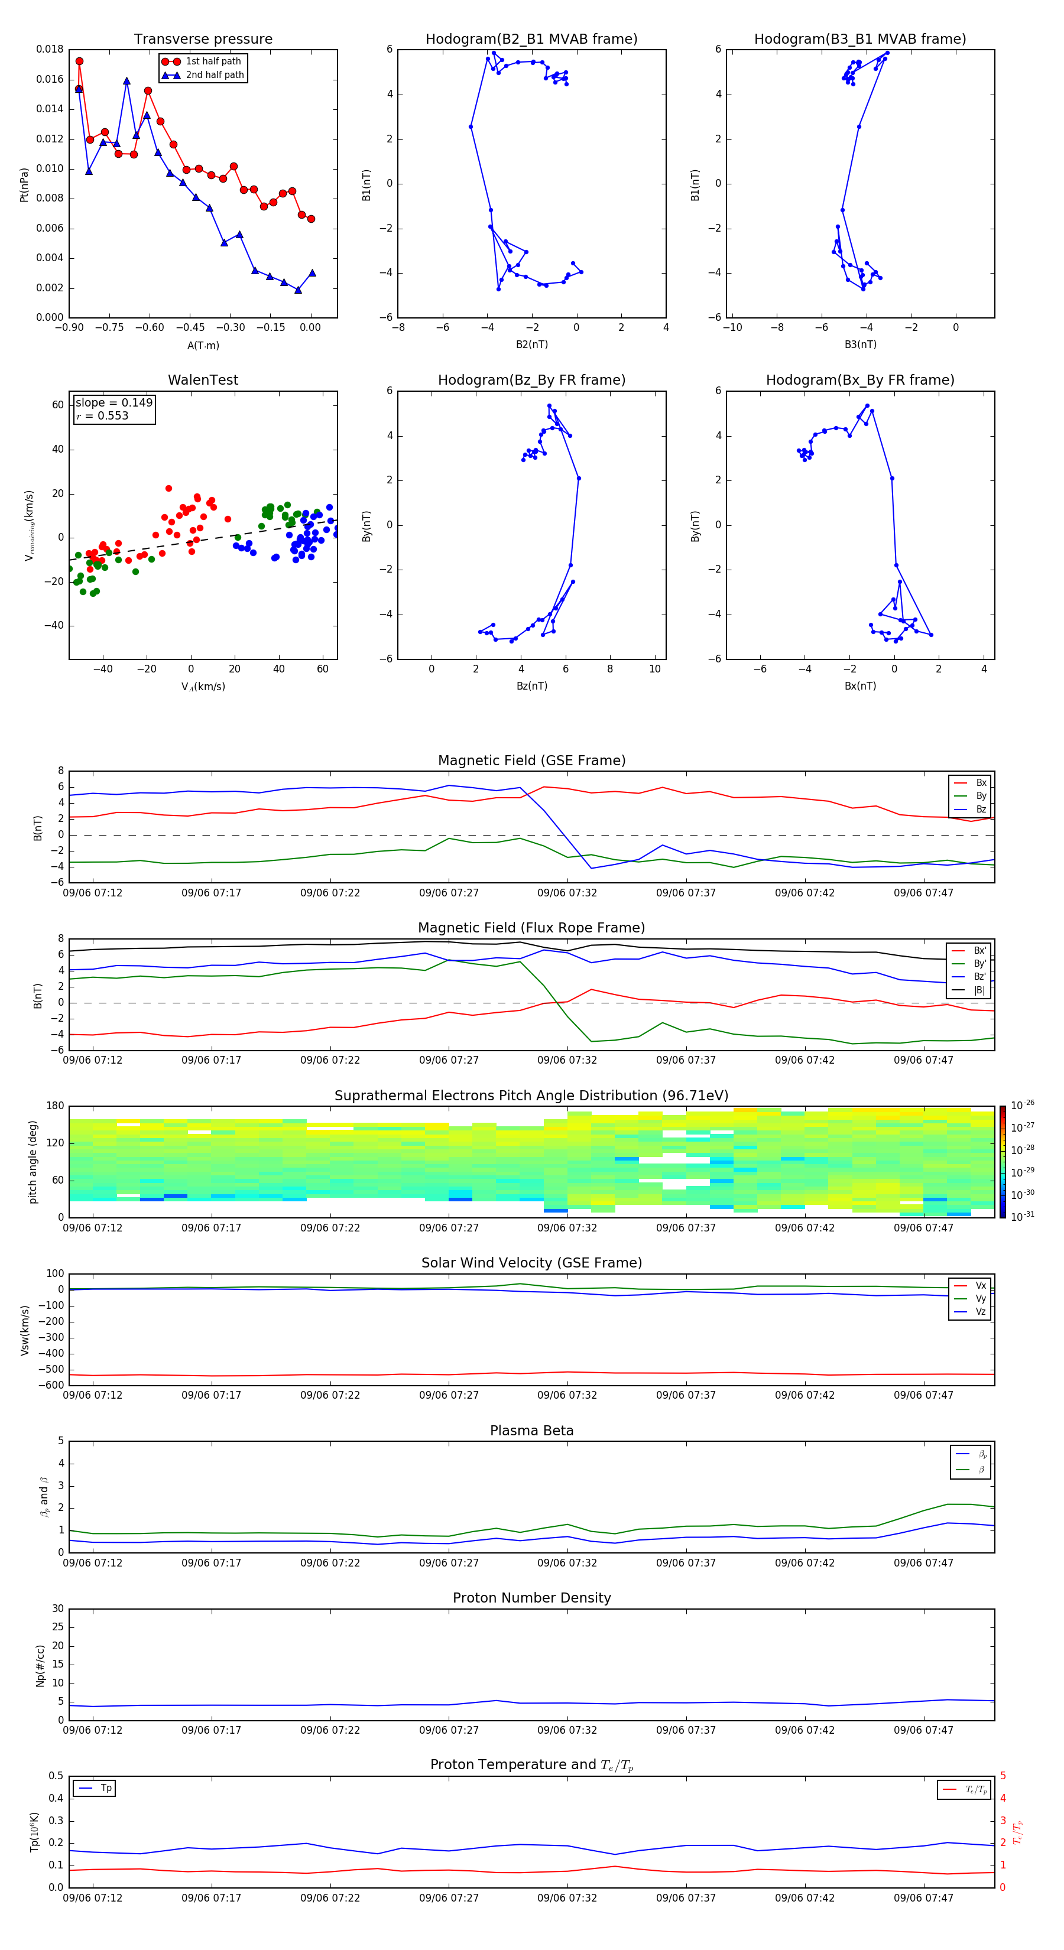The width and height of the screenshot is (1064, 1950).
Task: Click the "Solar Wind Velocity (GSE Frame)" title
Action: 531,1263
